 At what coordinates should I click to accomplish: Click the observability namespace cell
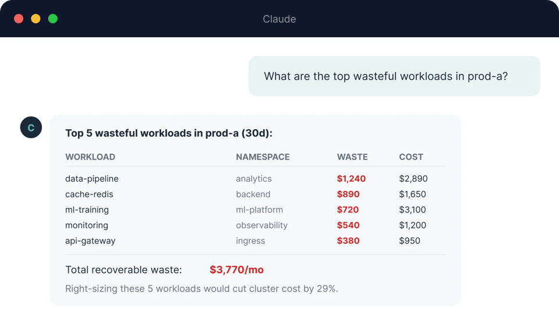pyautogui.click(x=261, y=225)
